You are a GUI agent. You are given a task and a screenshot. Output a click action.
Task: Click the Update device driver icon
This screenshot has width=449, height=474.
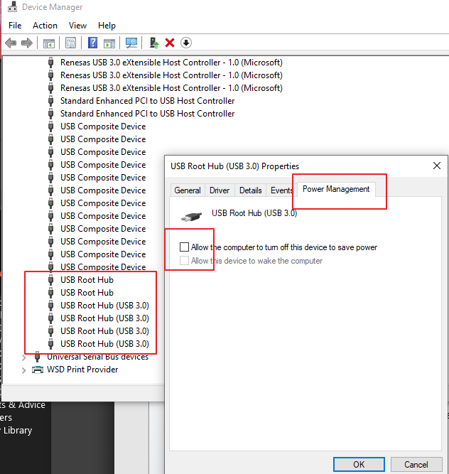point(154,43)
